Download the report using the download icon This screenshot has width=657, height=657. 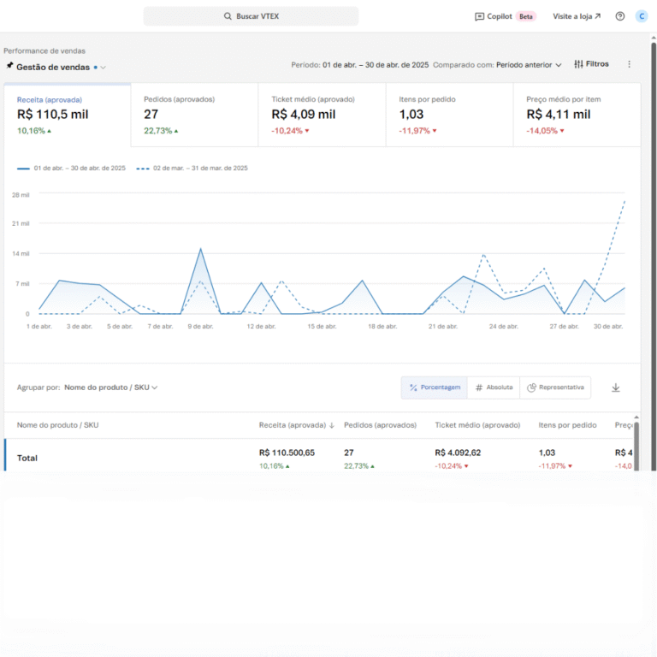(615, 388)
